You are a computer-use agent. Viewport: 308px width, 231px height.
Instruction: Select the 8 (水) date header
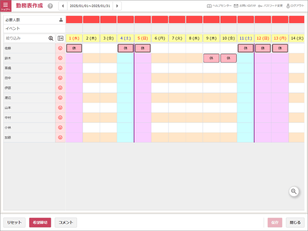click(194, 38)
